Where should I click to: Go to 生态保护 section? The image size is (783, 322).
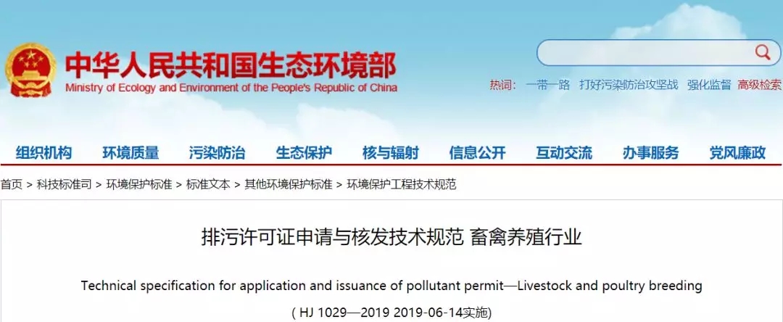304,153
